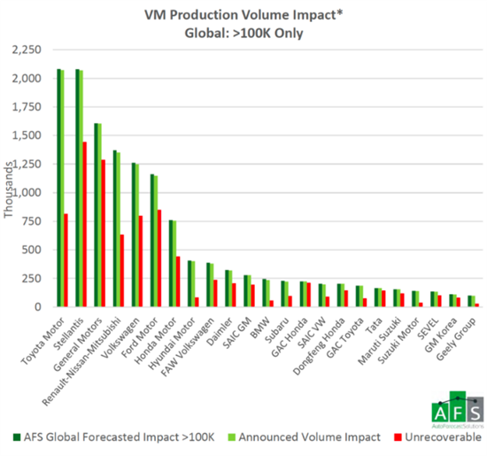
Task: Click the 'Hyundai Motor' axis label
Action: coord(172,343)
